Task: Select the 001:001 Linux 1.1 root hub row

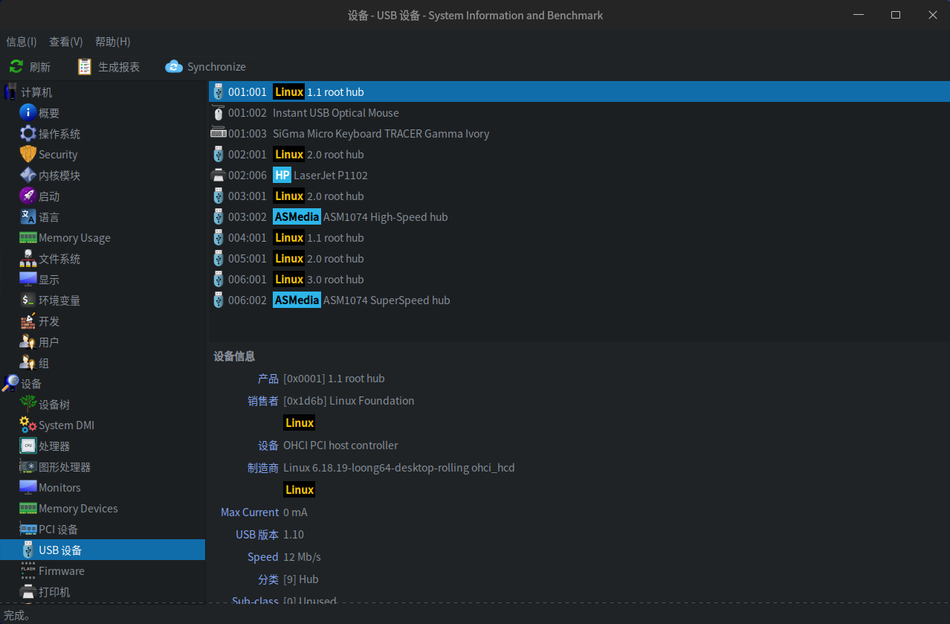Action: point(579,91)
